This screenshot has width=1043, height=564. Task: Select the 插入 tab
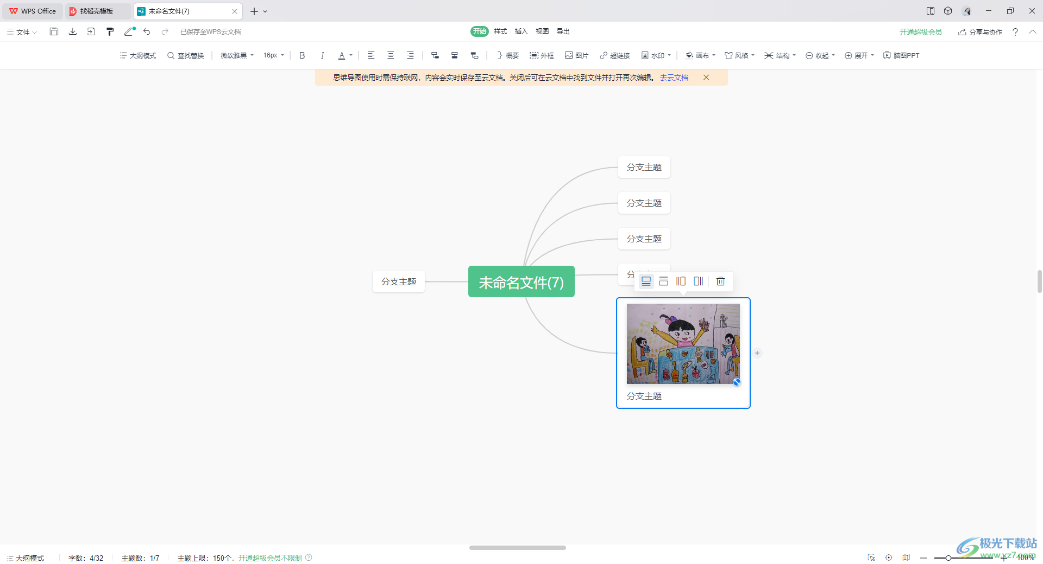coord(521,31)
